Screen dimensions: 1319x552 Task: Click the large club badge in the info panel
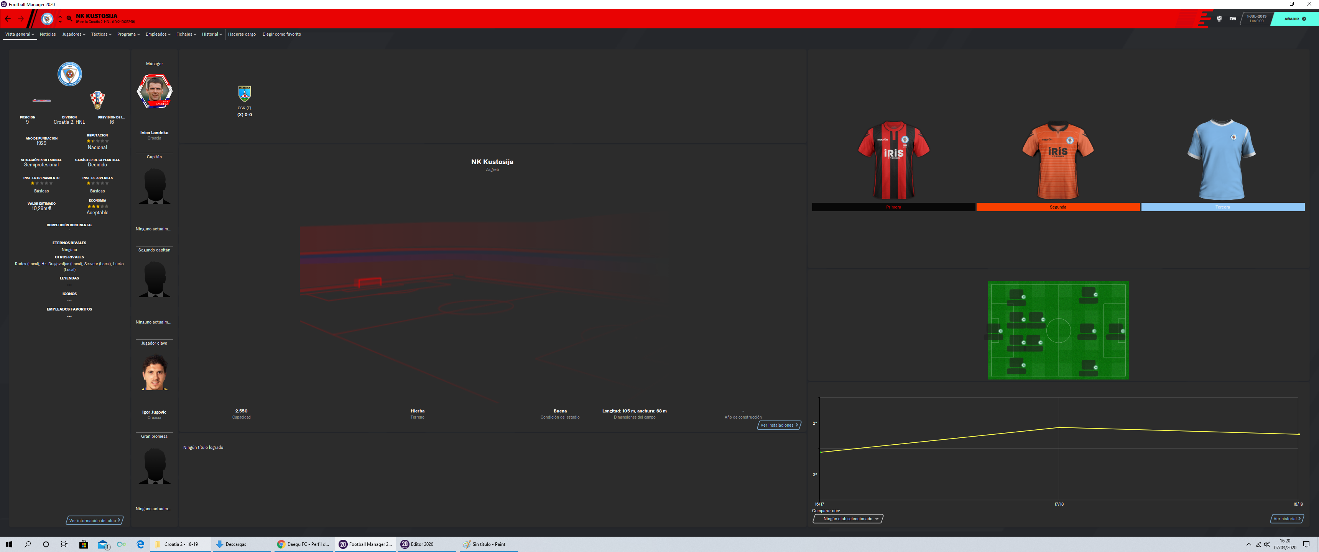[70, 74]
